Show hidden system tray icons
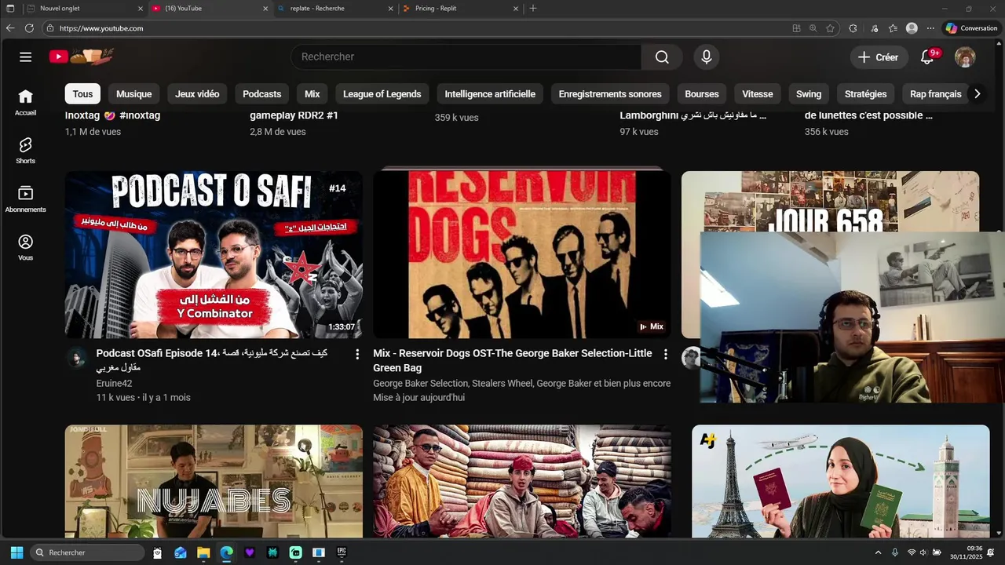 [878, 552]
